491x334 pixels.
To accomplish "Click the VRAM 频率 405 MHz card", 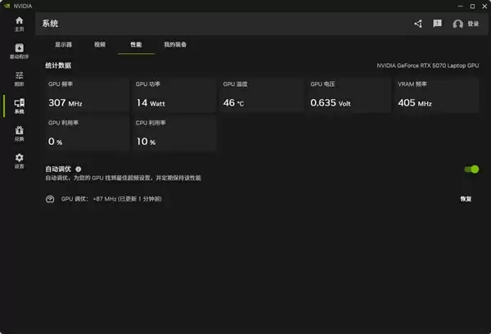I will (435, 96).
